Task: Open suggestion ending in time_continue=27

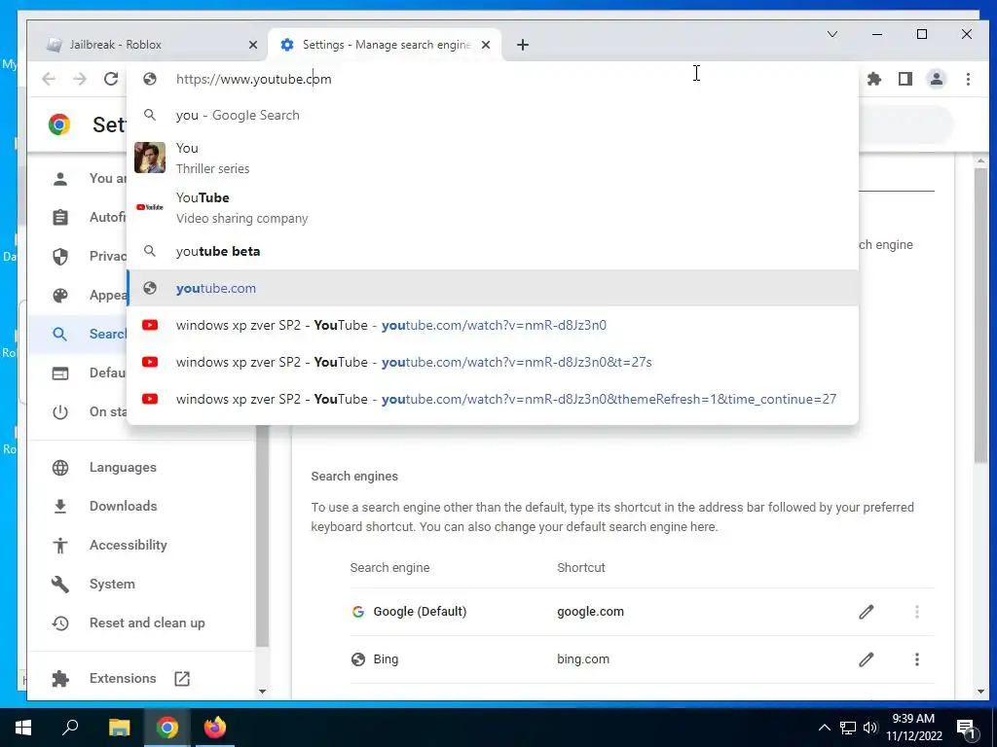Action: [x=493, y=398]
